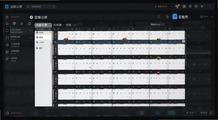Collapse the sidebar section with the up chevron
218x120 pixels.
(31, 38)
